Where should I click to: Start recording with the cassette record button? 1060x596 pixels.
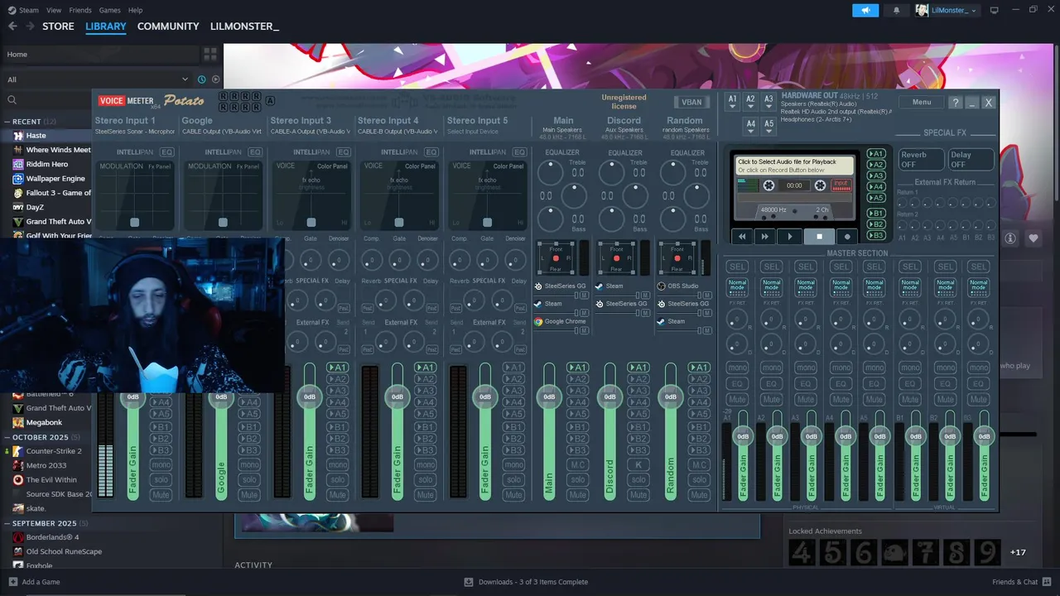click(847, 237)
